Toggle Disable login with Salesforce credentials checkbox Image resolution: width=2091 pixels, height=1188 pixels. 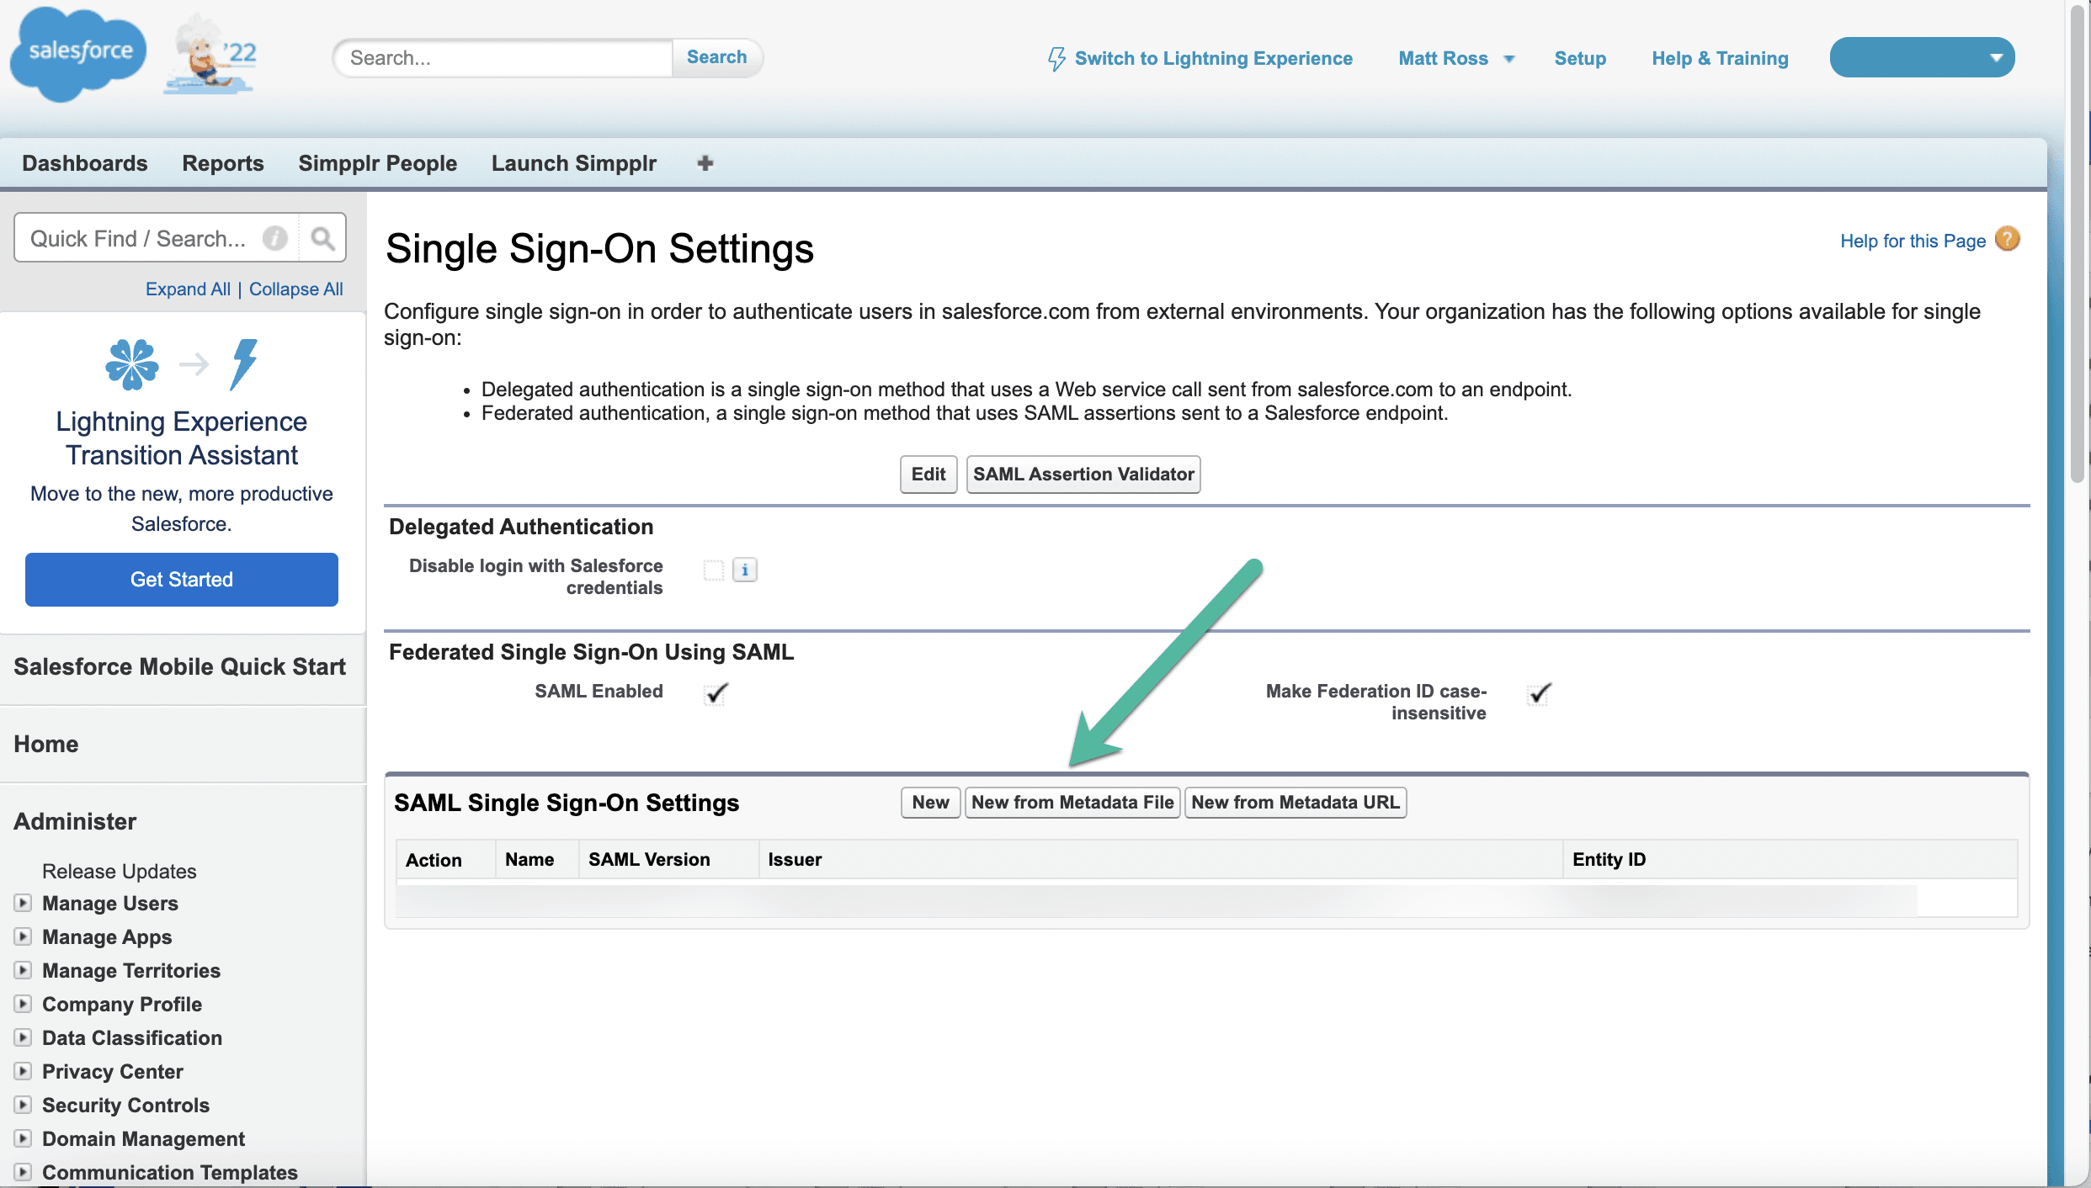[714, 570]
